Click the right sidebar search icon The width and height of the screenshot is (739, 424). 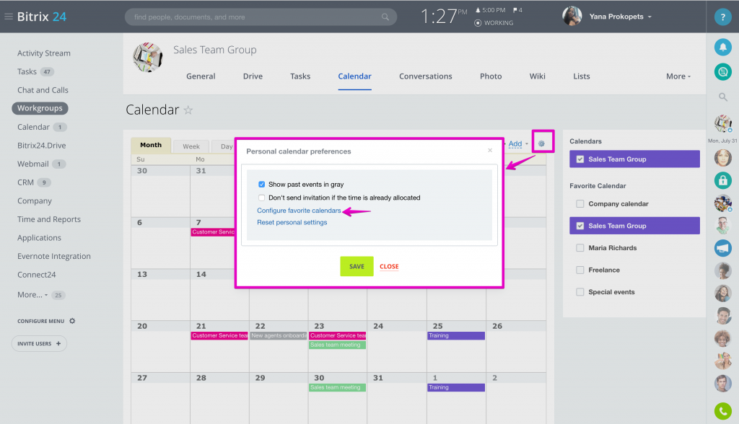(722, 97)
